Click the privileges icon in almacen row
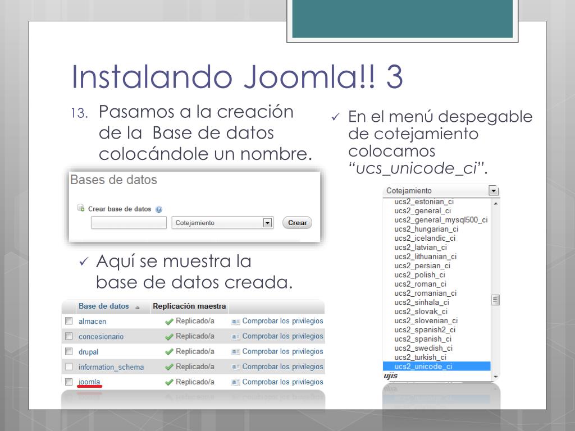 point(235,322)
